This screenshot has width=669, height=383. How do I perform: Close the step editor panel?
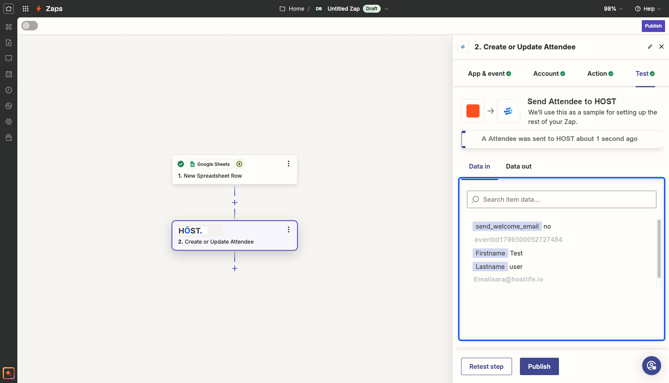(662, 47)
